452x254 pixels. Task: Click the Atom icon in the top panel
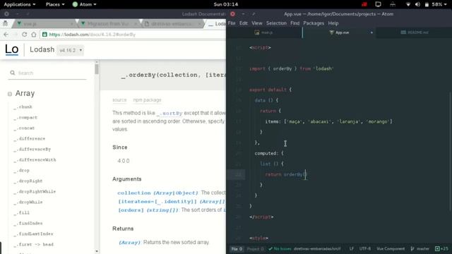[75, 4]
